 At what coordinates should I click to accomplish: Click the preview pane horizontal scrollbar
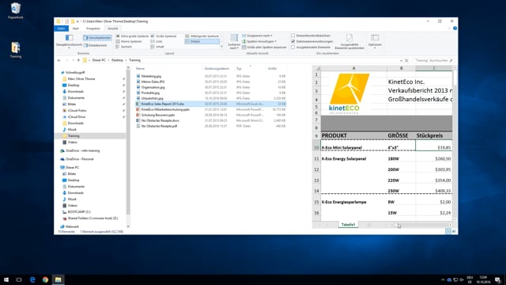tap(421, 225)
